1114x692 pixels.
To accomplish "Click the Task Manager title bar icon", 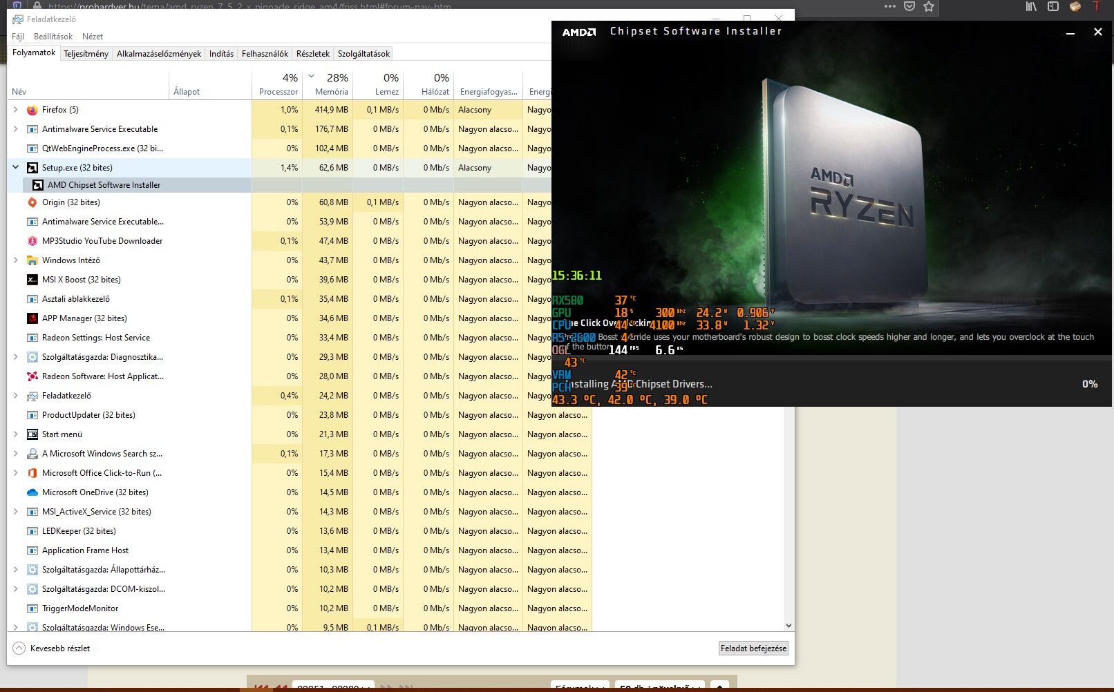I will 18,19.
